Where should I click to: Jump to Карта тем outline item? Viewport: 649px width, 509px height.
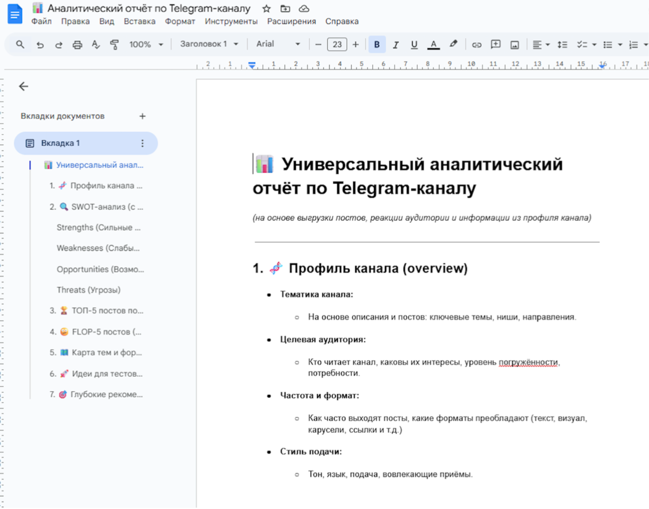pyautogui.click(x=96, y=353)
